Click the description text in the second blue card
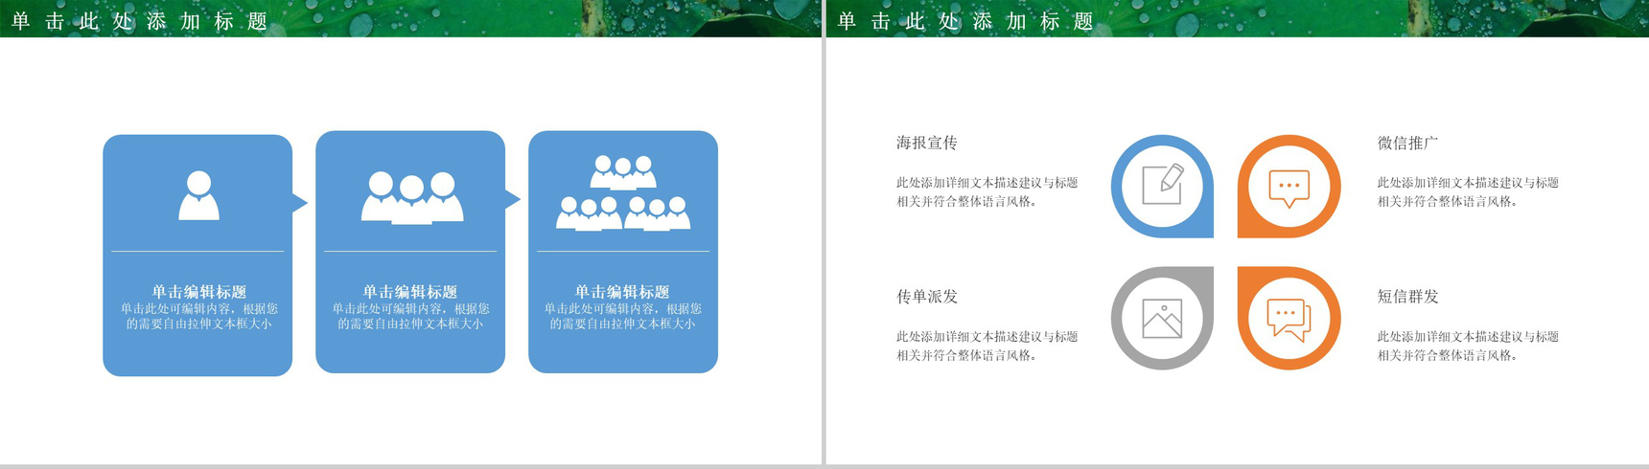 [x=410, y=317]
